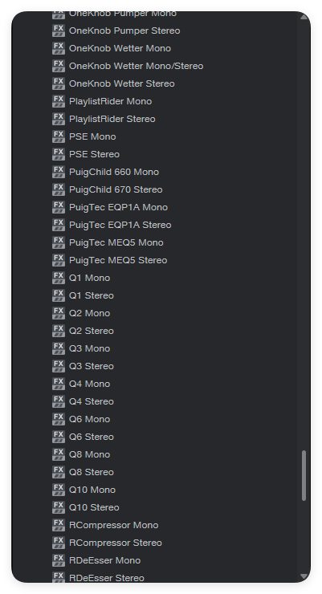Image resolution: width=322 pixels, height=594 pixels.
Task: Click FX icon next to PuigChild 660 Mono
Action: click(x=59, y=172)
